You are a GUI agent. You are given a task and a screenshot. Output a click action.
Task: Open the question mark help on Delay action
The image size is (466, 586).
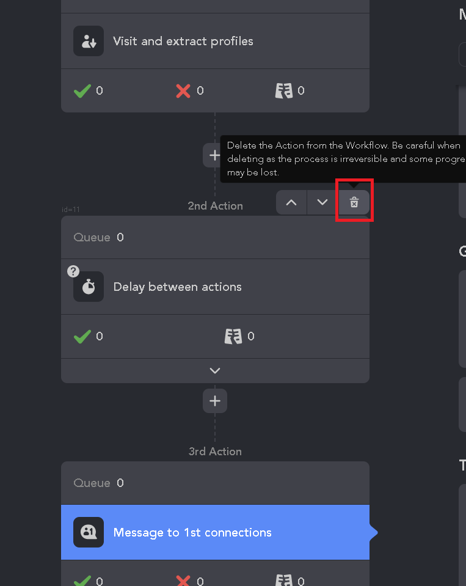(x=73, y=271)
